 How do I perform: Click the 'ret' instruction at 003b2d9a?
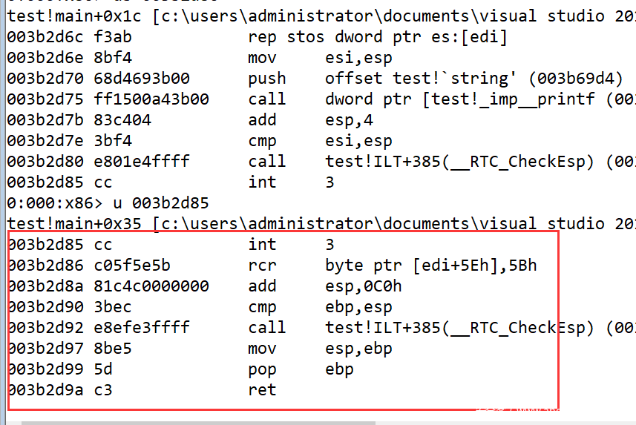(x=262, y=390)
